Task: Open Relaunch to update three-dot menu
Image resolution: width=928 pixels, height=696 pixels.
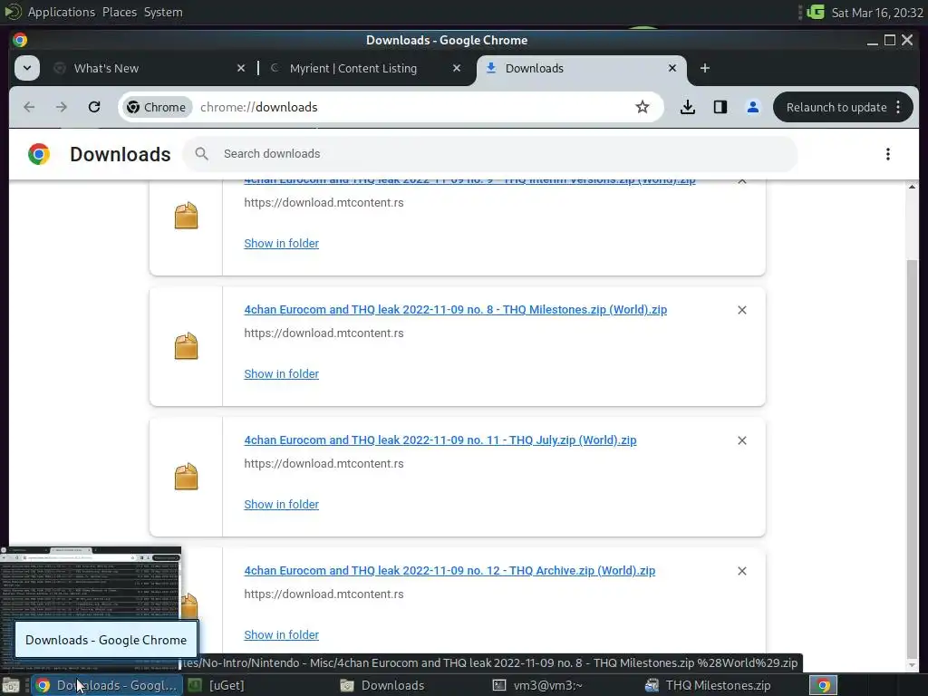Action: pyautogui.click(x=898, y=107)
